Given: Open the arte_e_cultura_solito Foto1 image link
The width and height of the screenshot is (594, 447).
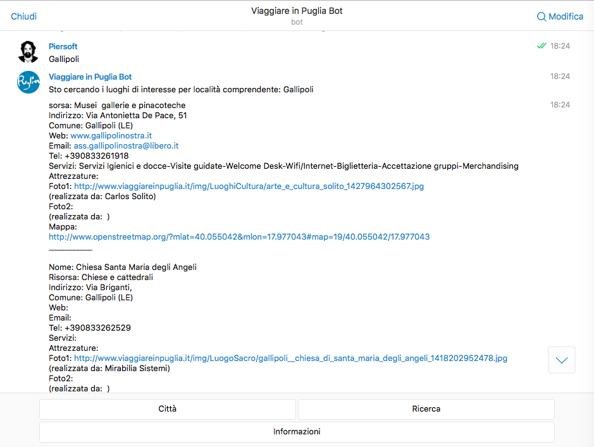Looking at the screenshot, I should pos(249,187).
